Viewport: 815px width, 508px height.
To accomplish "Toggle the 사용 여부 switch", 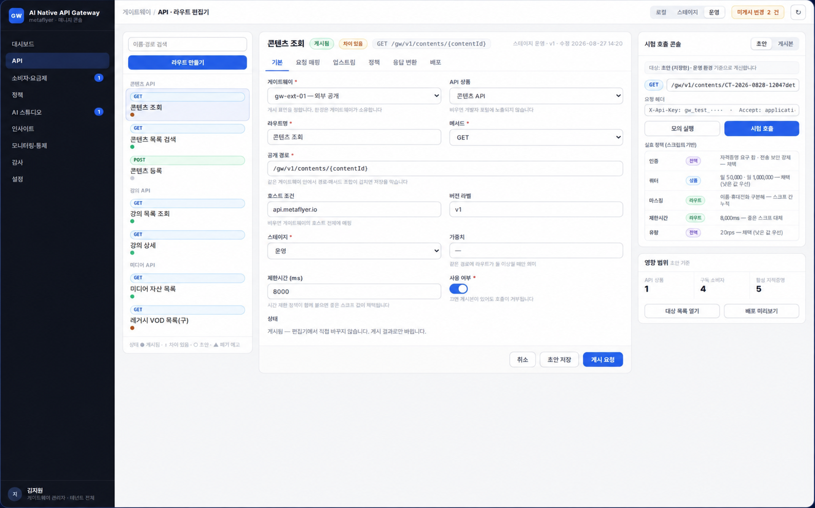I will point(458,289).
